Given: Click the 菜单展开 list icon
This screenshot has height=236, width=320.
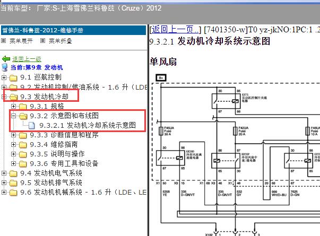Looking at the screenshot, I should (x=4, y=41).
